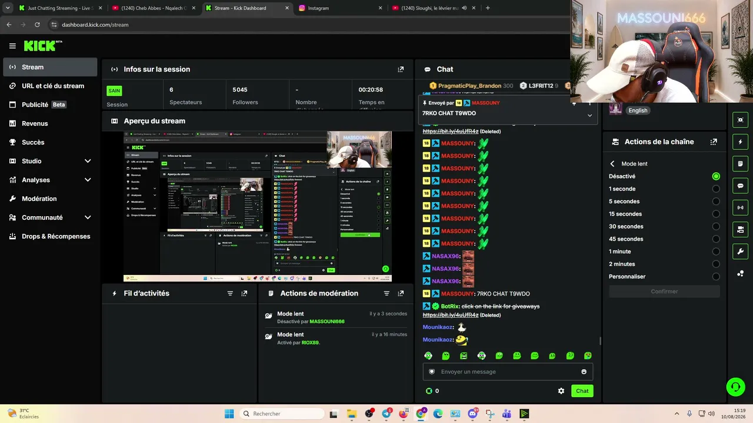Open Drops & Récompenses in the sidebar
This screenshot has width=753, height=423.
pyautogui.click(x=50, y=236)
